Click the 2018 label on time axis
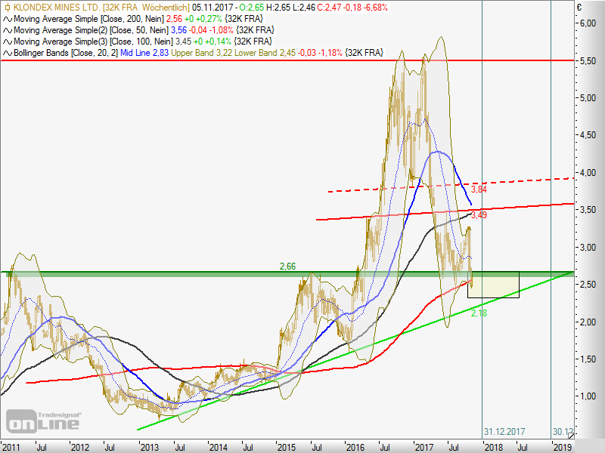The height and width of the screenshot is (453, 605). tap(494, 447)
